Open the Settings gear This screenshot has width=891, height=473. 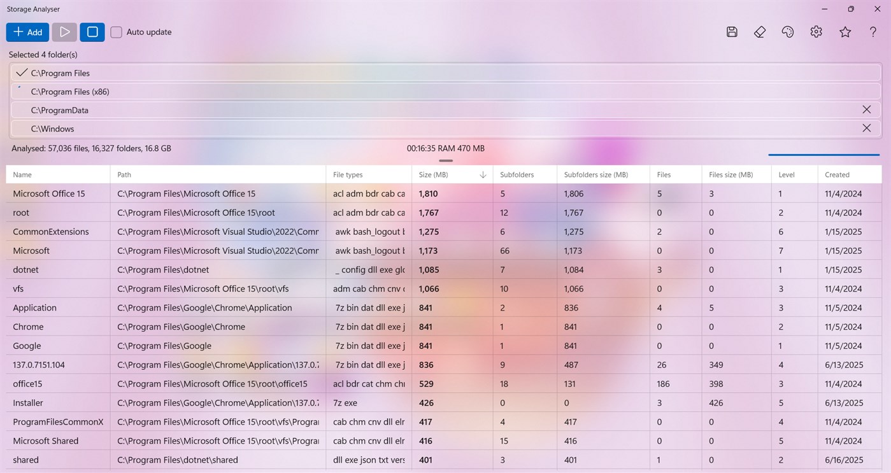pyautogui.click(x=816, y=31)
